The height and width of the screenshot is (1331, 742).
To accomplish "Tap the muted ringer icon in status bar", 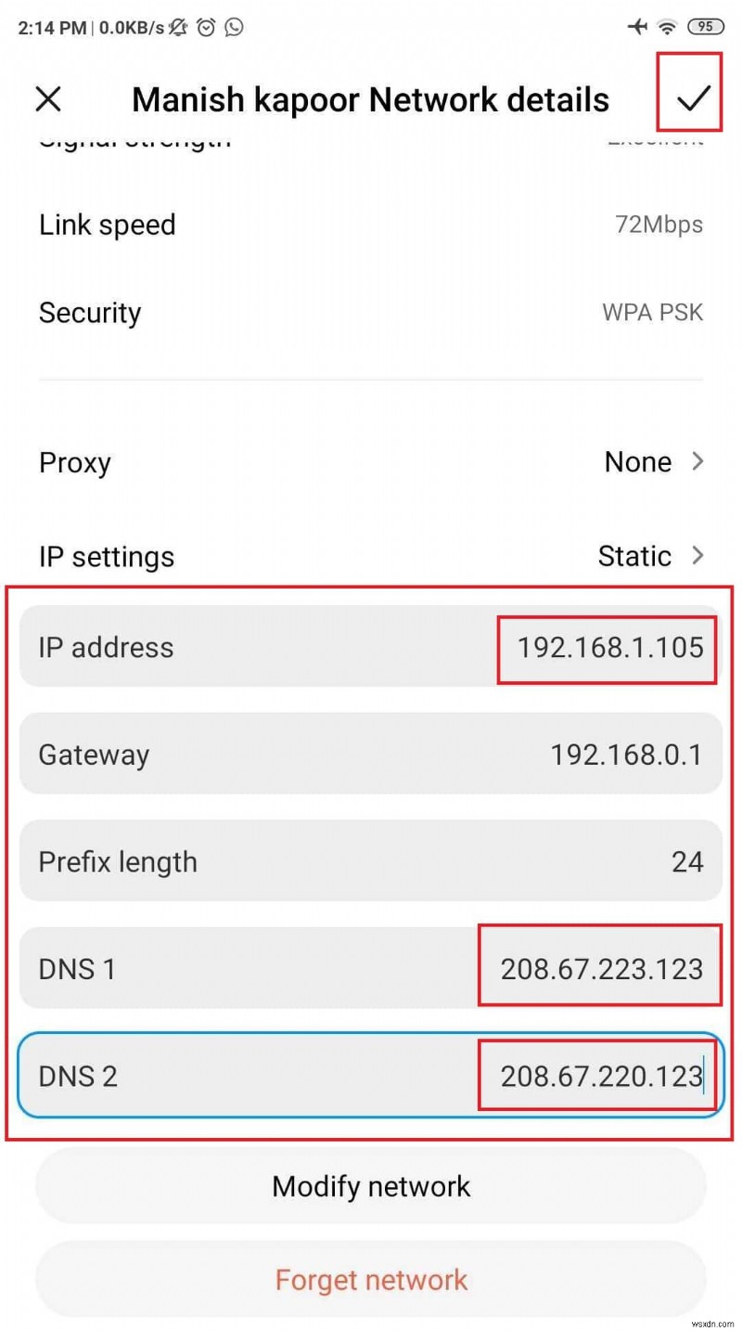I will click(x=176, y=28).
